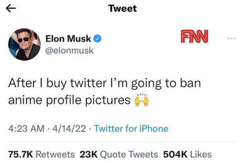Click the blue verified badge
The height and width of the screenshot is (163, 245).
point(98,39)
